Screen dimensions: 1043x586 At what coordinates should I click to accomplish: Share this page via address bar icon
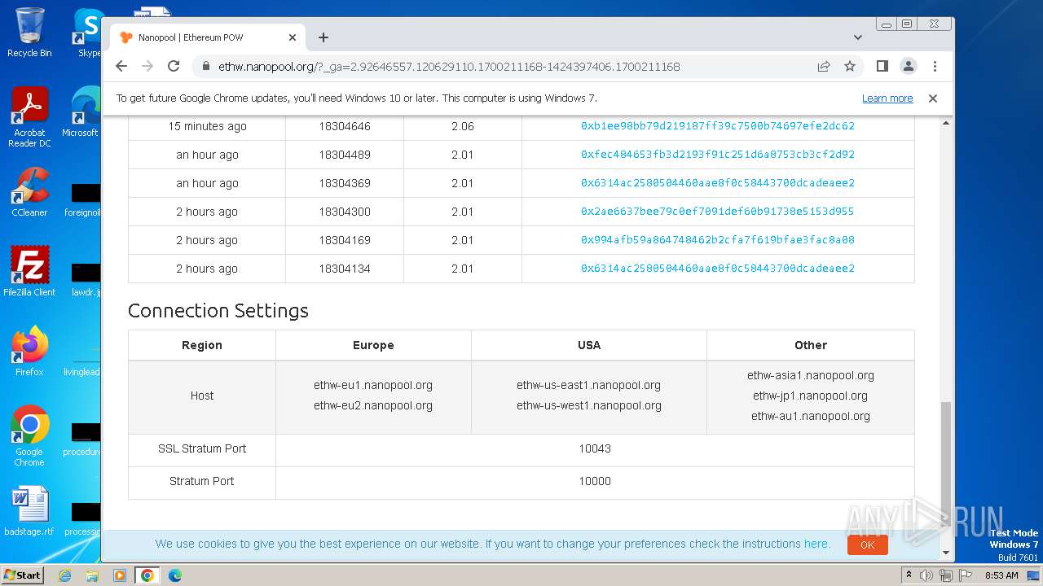[824, 66]
